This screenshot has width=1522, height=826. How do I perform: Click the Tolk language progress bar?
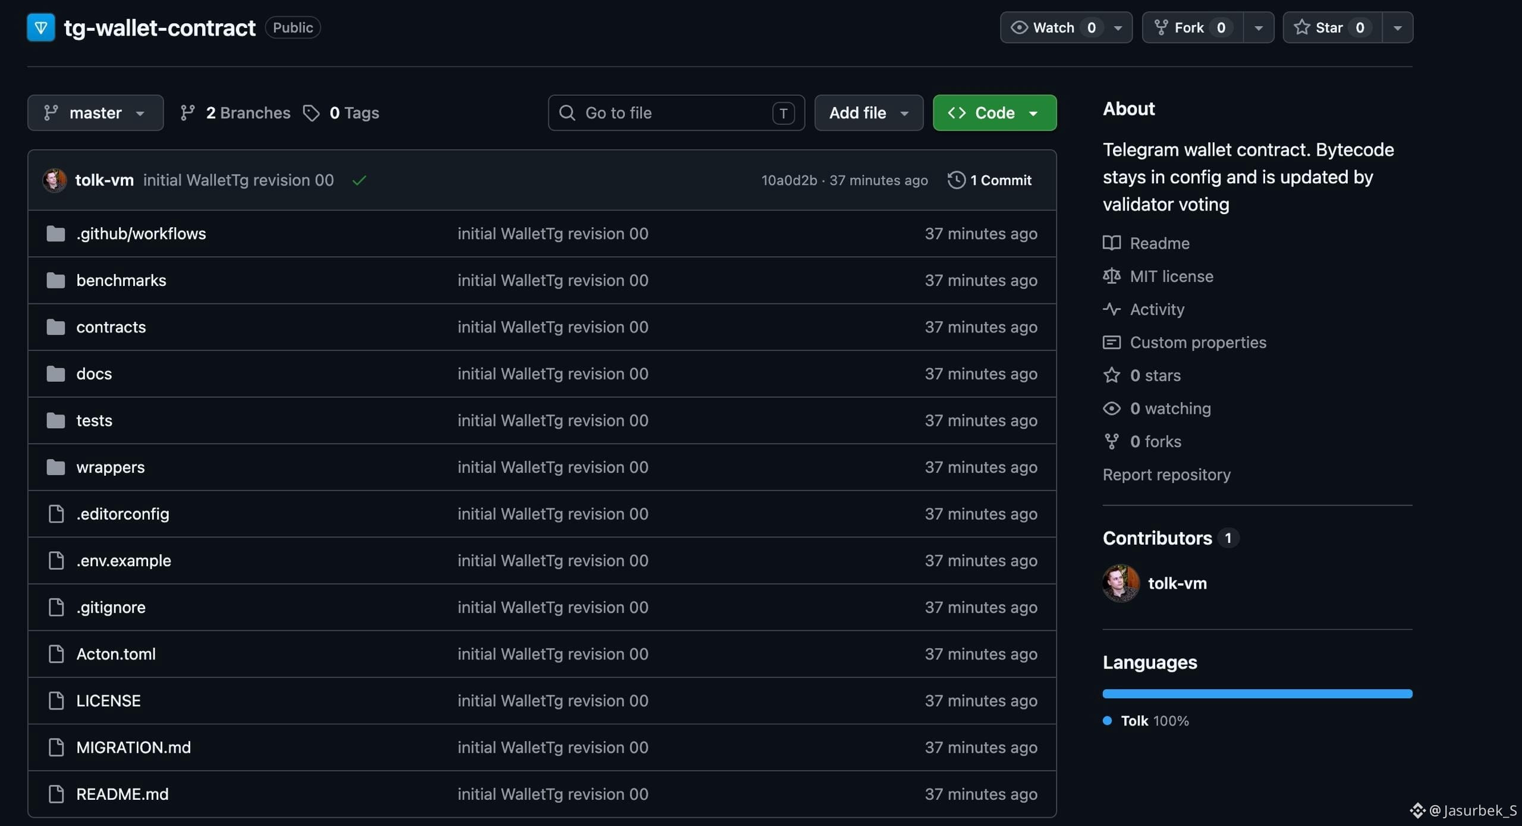1257,693
